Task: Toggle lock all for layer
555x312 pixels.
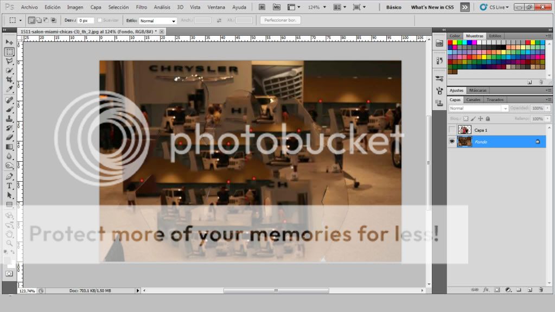Action: tap(488, 119)
